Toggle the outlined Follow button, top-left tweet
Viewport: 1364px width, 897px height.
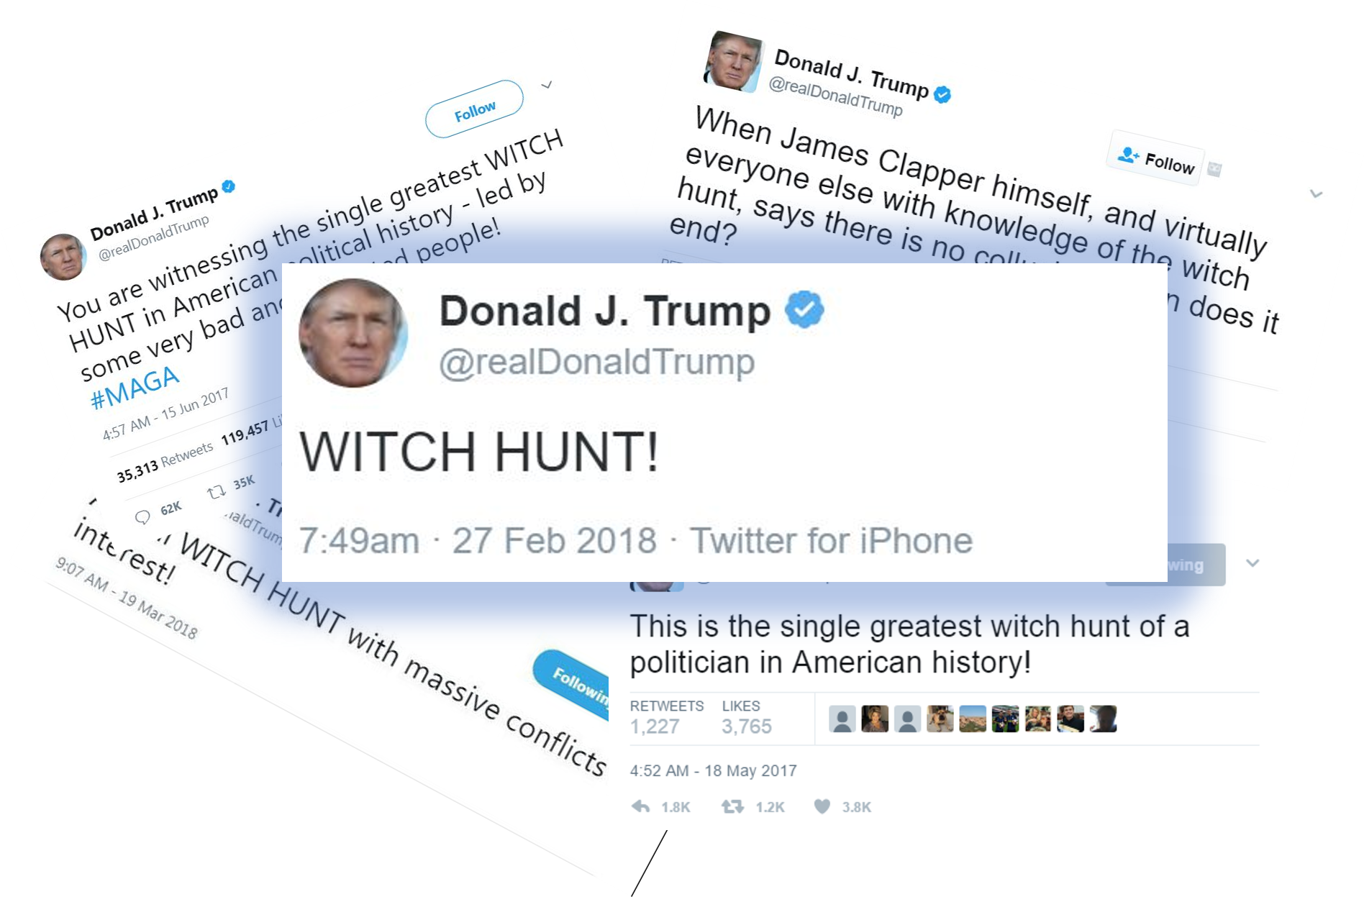(474, 109)
